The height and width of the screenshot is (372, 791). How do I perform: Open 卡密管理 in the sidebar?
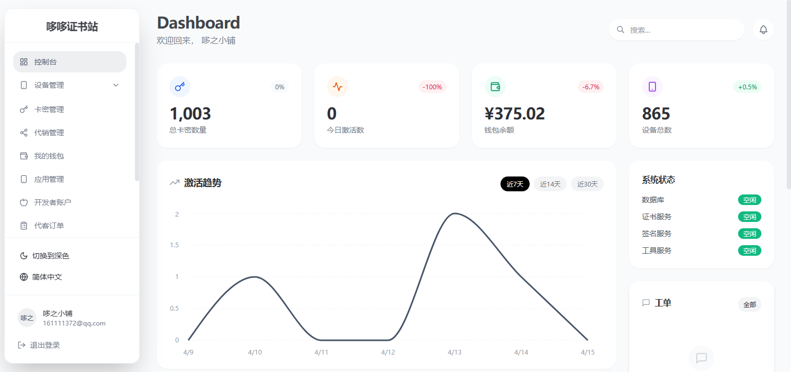(x=70, y=109)
